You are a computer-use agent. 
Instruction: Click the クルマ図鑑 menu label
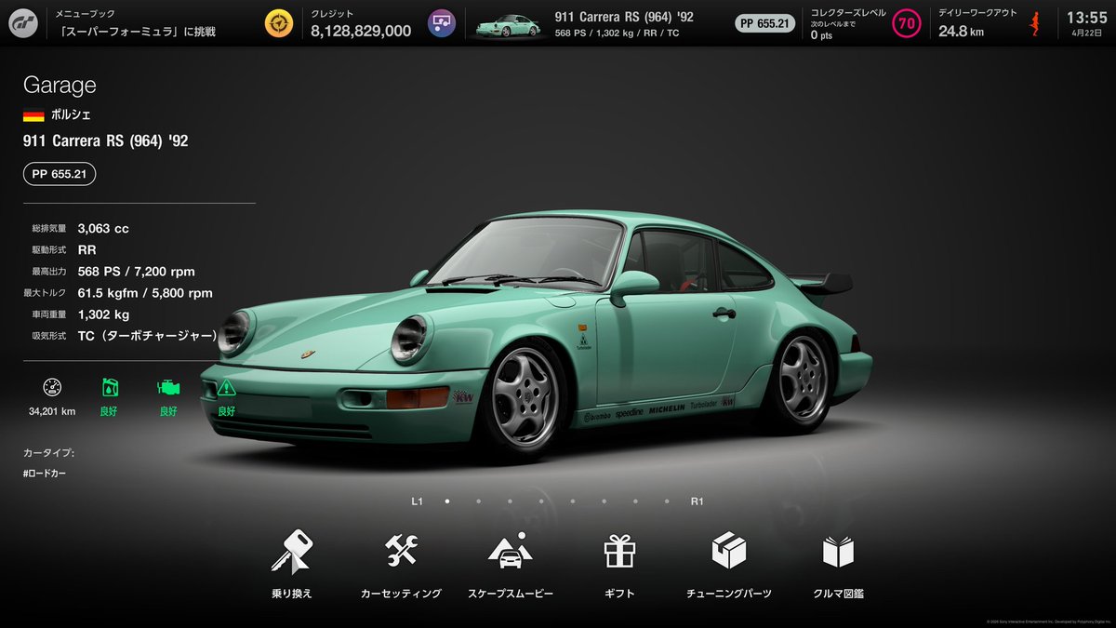[838, 593]
